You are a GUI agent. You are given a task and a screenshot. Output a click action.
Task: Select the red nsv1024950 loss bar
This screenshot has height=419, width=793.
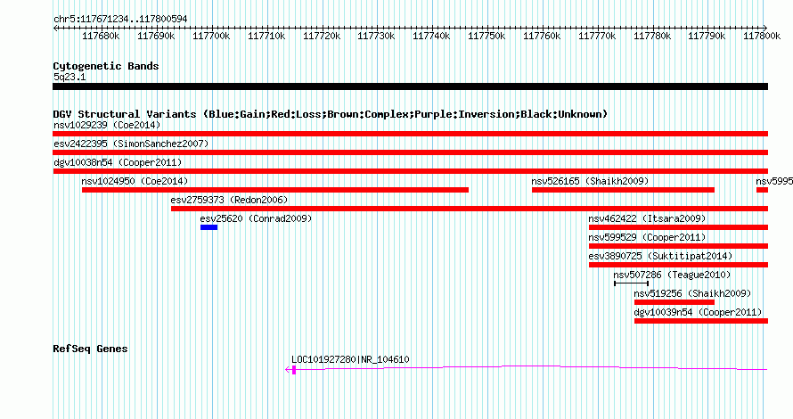(x=275, y=190)
